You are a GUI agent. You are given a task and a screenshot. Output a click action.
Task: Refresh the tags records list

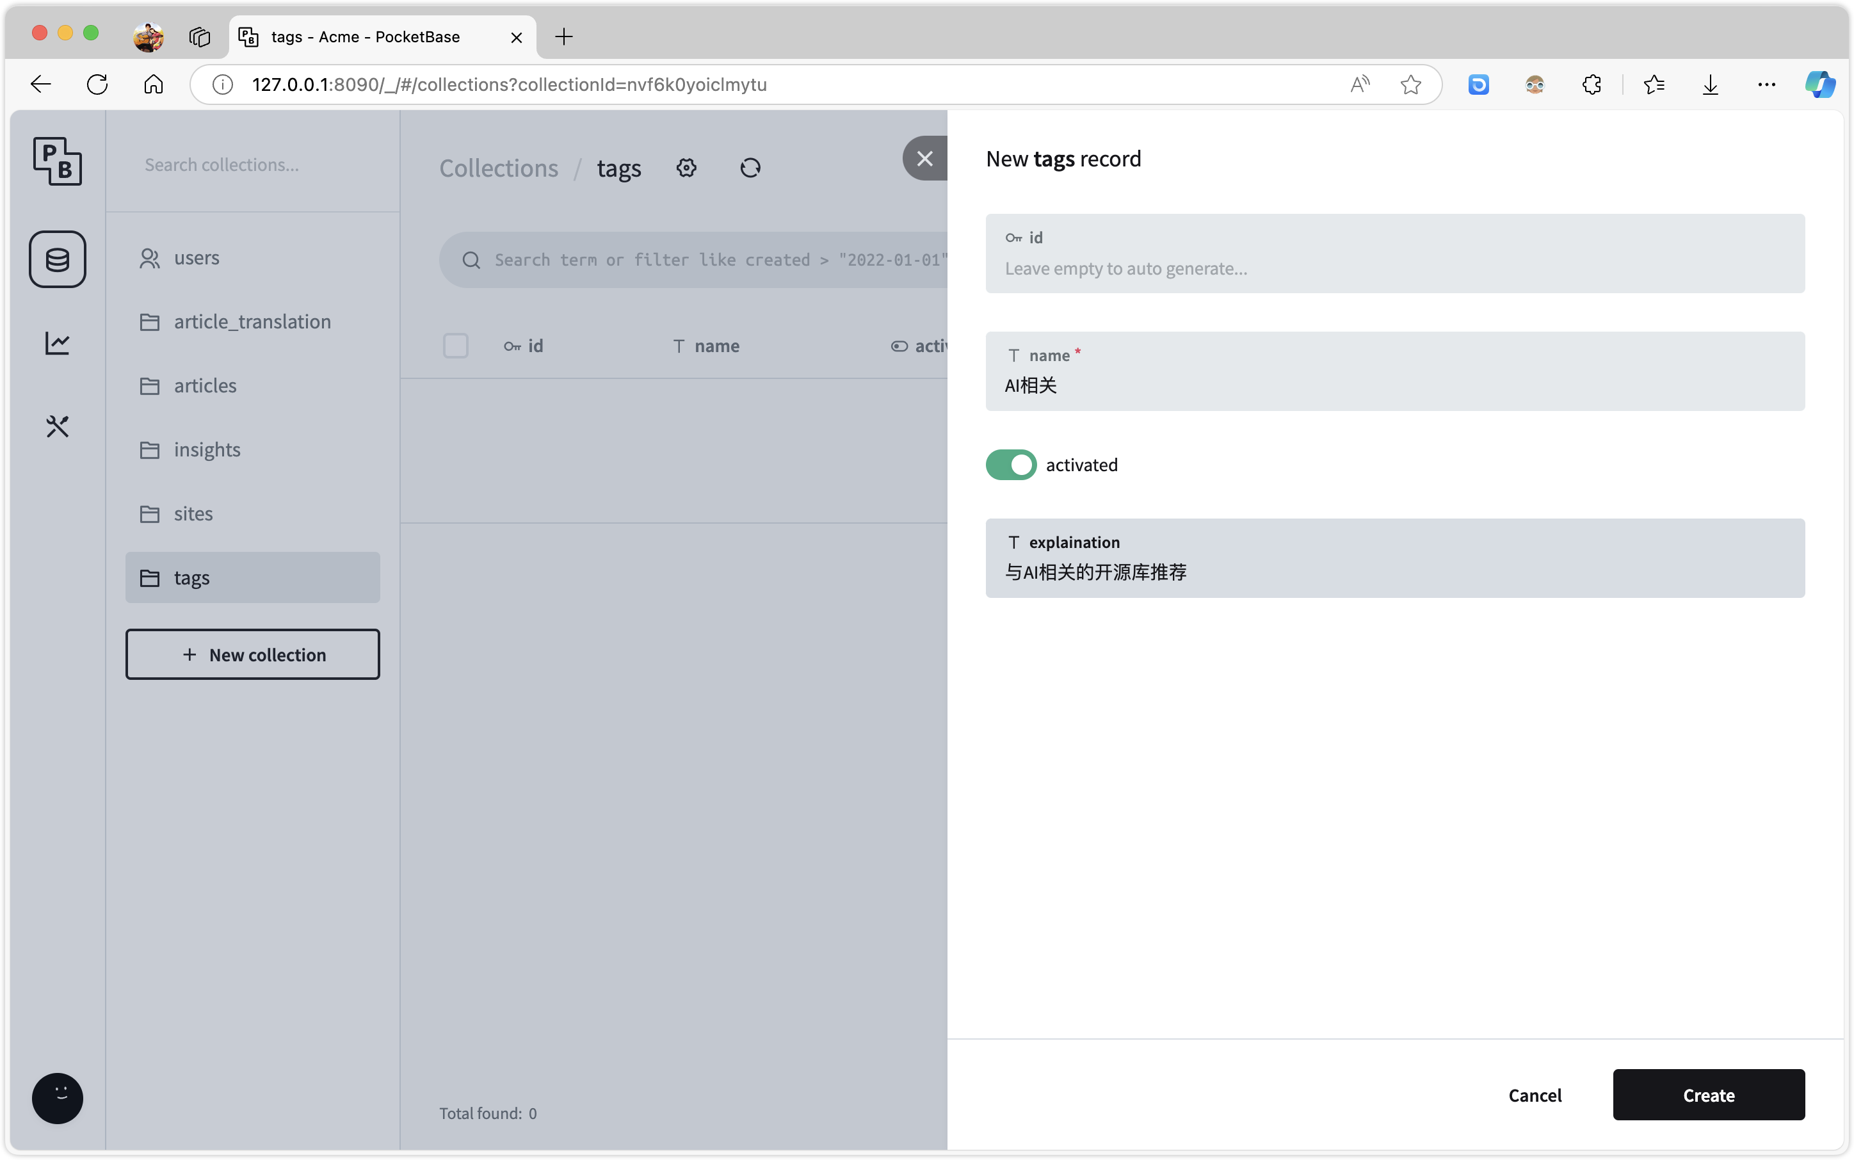pyautogui.click(x=750, y=167)
